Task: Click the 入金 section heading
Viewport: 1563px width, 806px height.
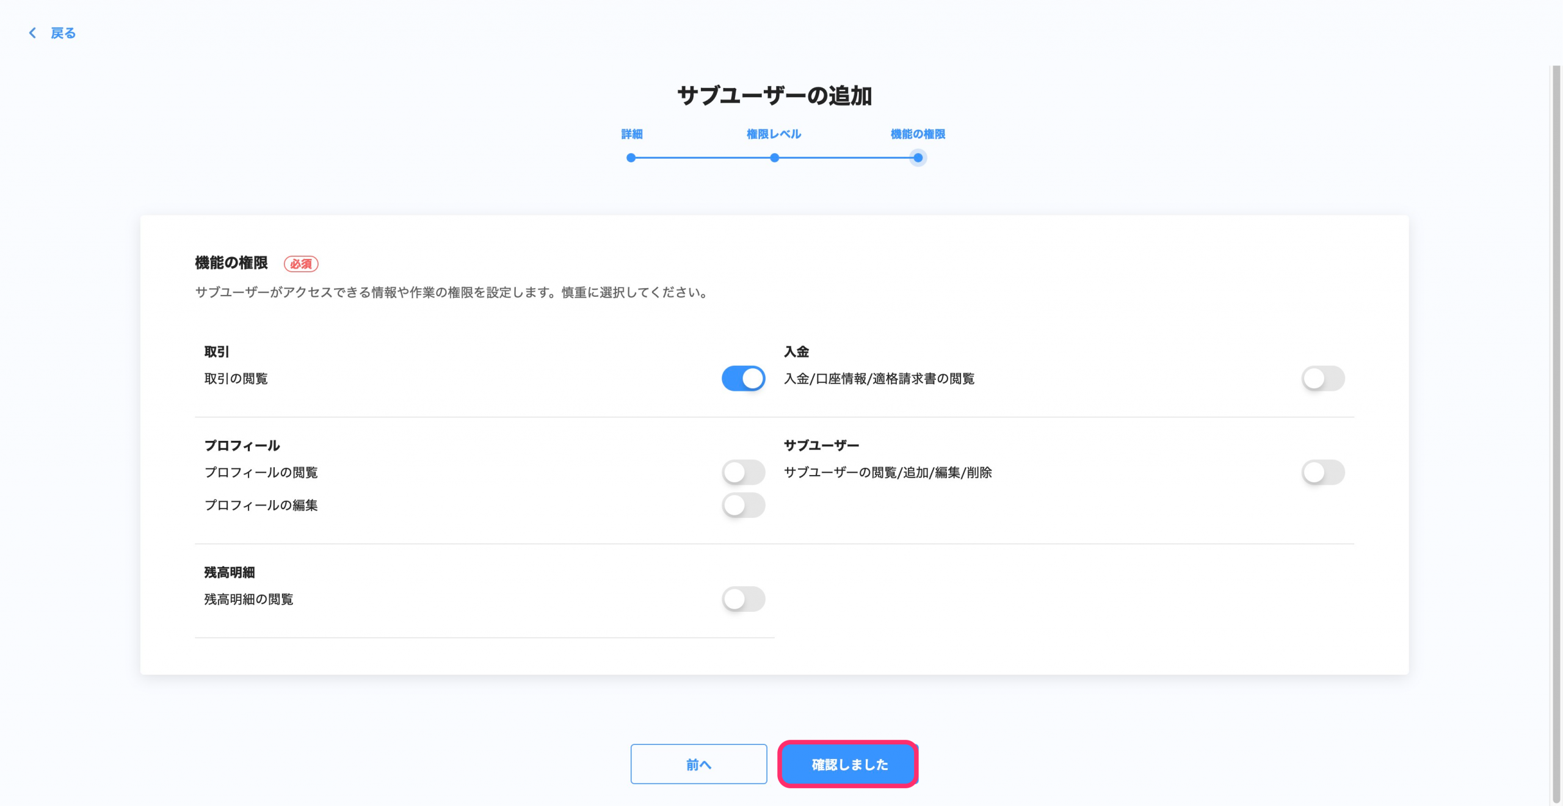Action: click(x=796, y=352)
